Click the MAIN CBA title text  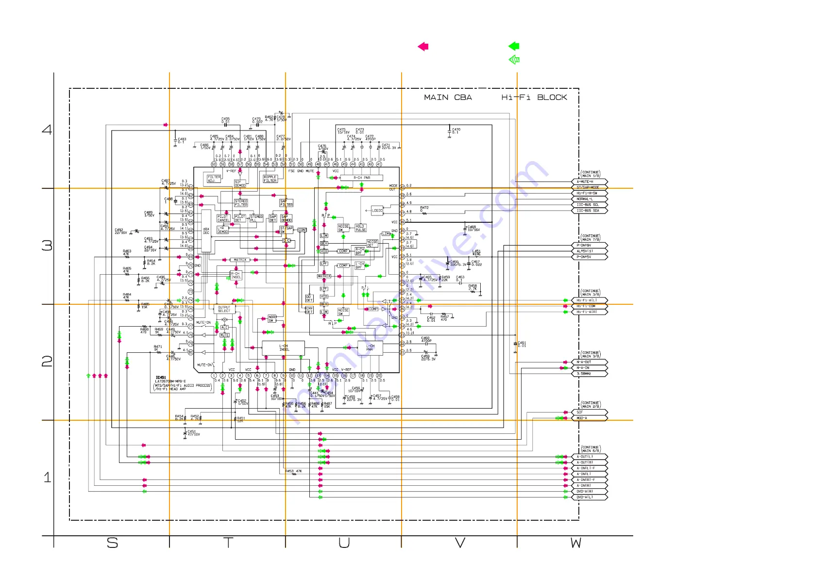pyautogui.click(x=448, y=98)
